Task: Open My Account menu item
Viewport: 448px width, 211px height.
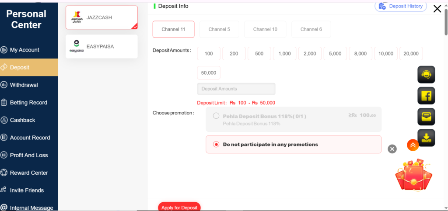Action: pyautogui.click(x=29, y=50)
